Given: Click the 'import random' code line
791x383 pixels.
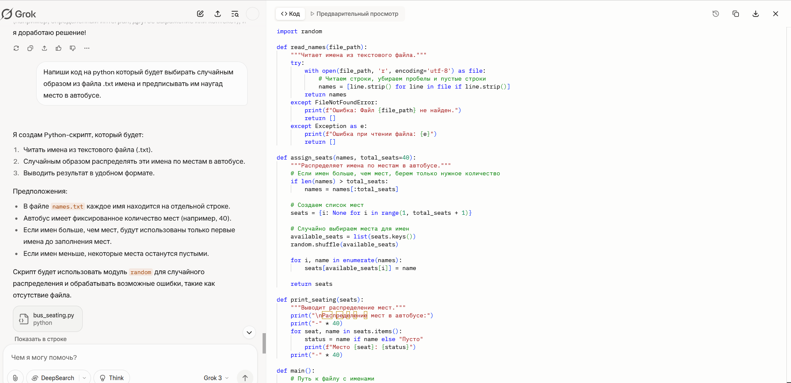Looking at the screenshot, I should click(299, 31).
